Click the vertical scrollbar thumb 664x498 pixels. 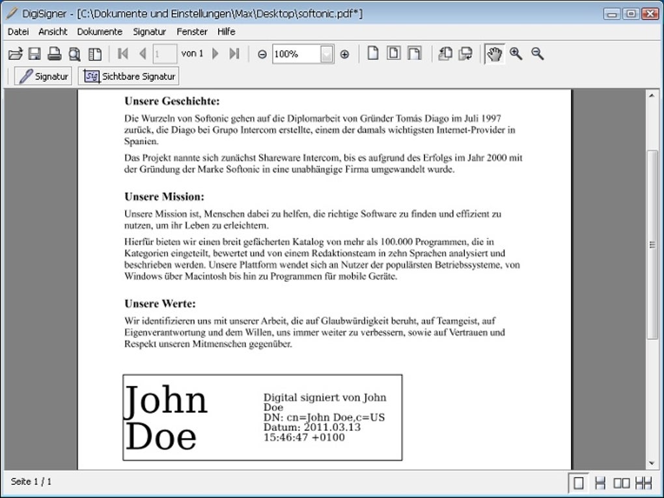pos(652,244)
